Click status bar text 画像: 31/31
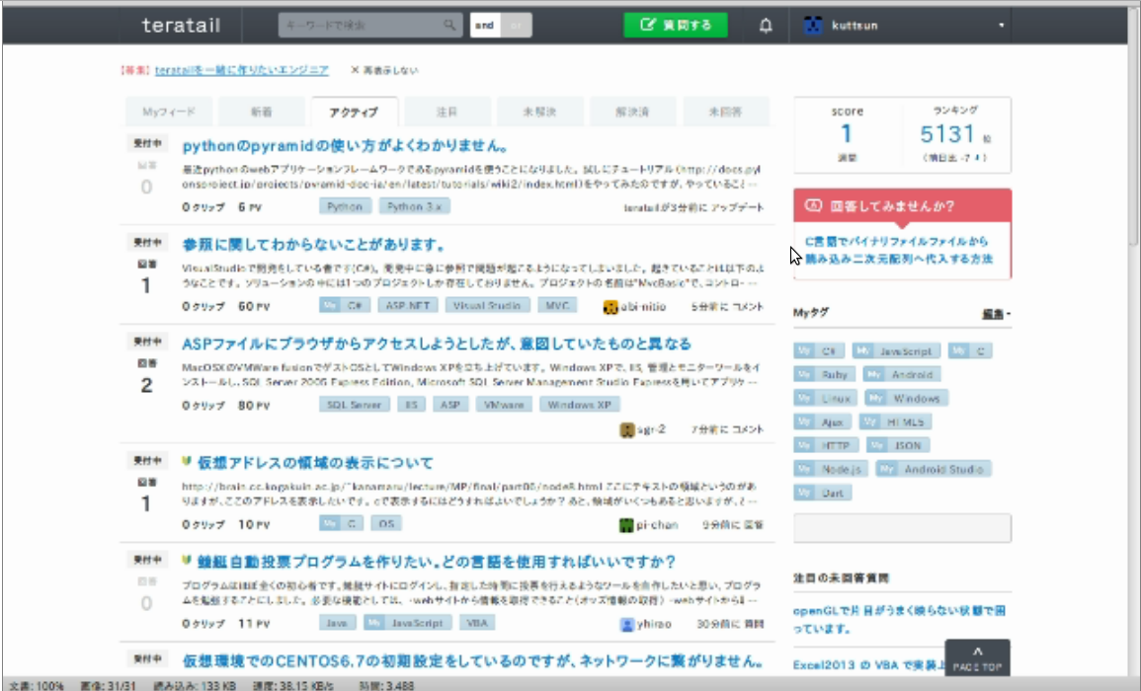The image size is (1141, 691). point(108,685)
